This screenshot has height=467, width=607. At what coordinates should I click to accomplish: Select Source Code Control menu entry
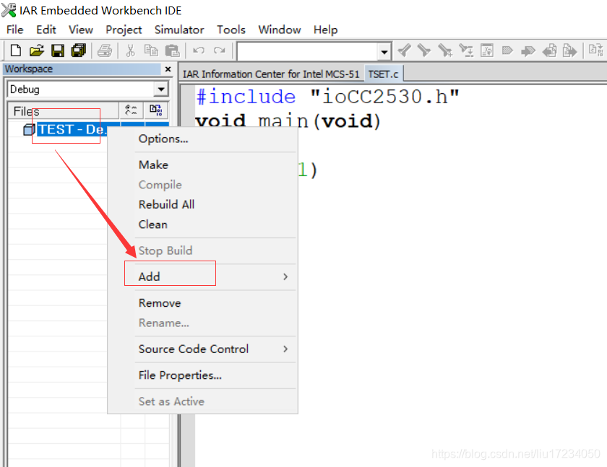pos(203,349)
